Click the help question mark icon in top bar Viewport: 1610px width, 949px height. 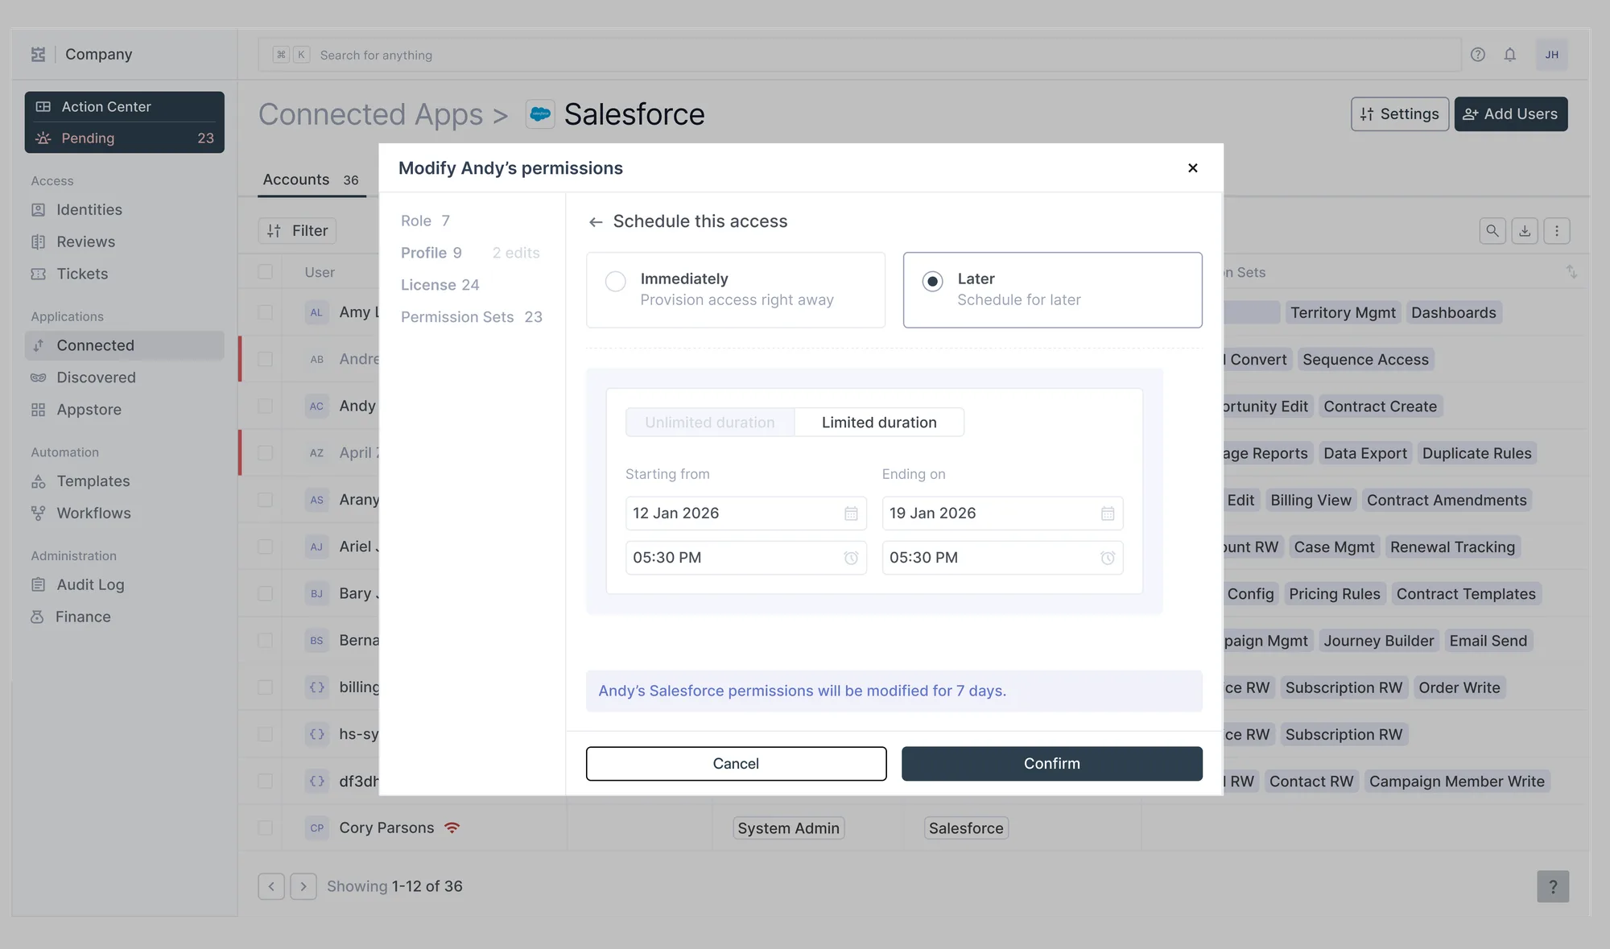pos(1478,55)
